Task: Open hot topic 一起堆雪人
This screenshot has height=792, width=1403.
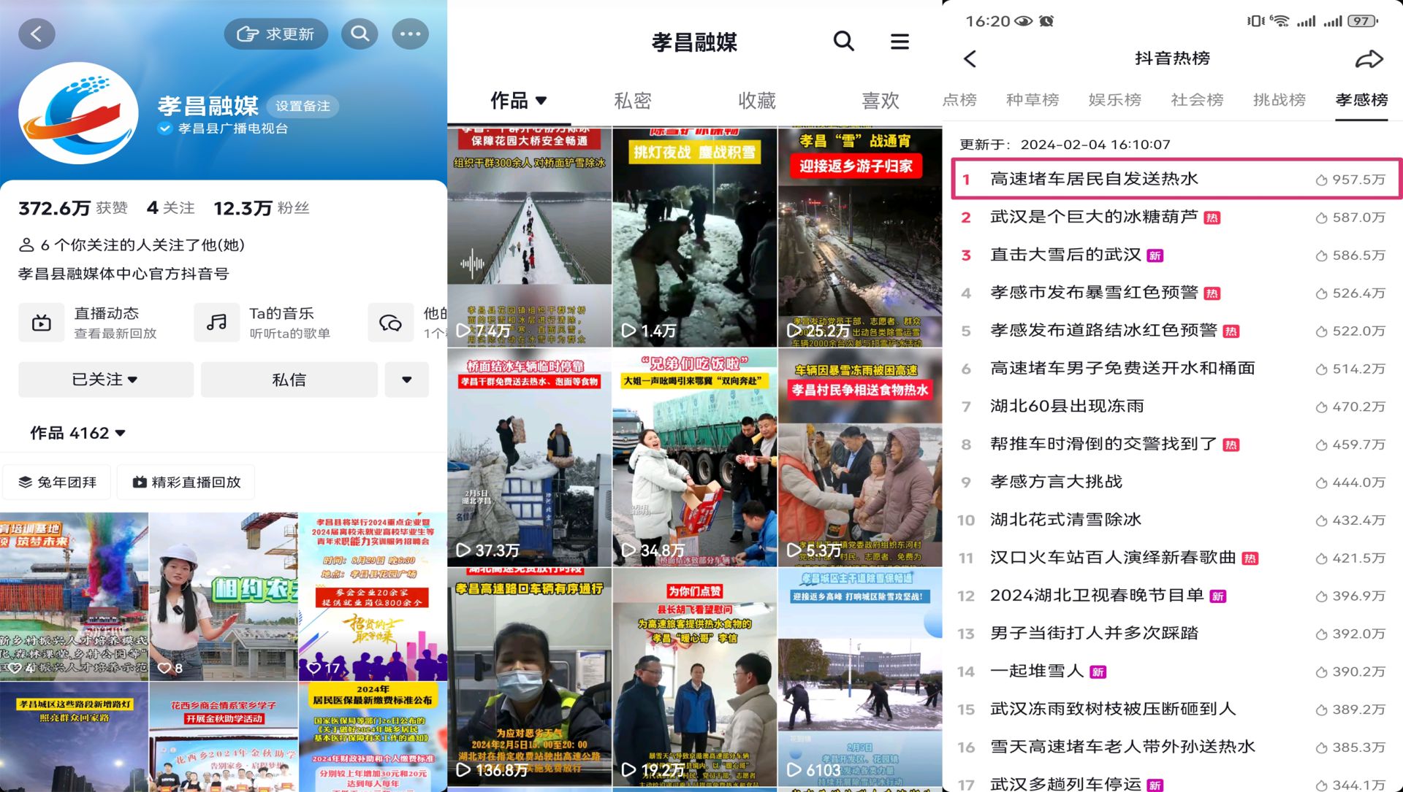Action: pyautogui.click(x=1176, y=672)
